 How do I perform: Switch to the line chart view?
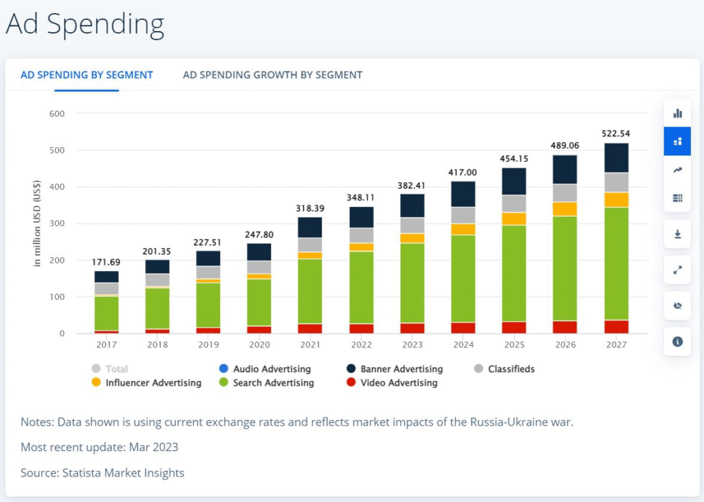677,170
